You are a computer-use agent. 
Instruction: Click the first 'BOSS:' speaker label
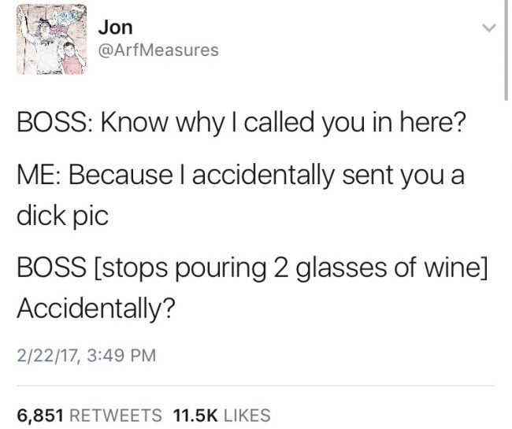55,123
